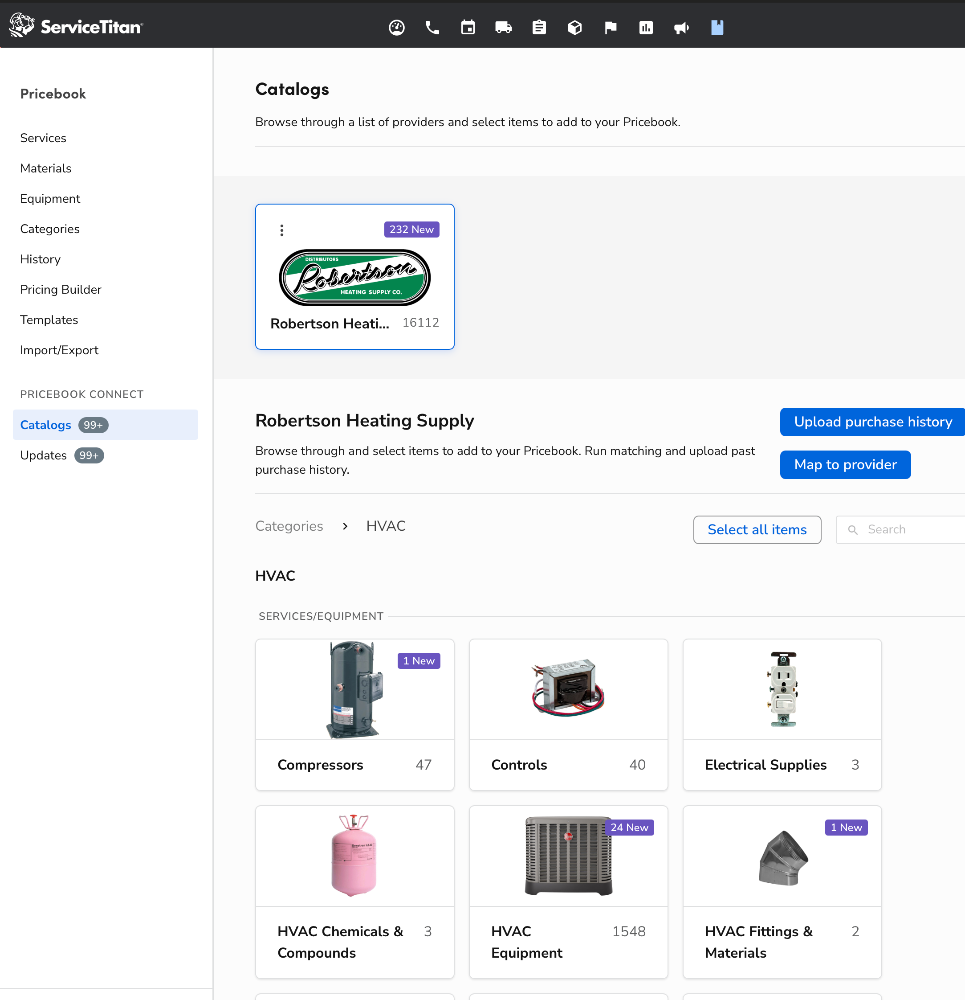Open the HVAC Equipment category card

(568, 892)
